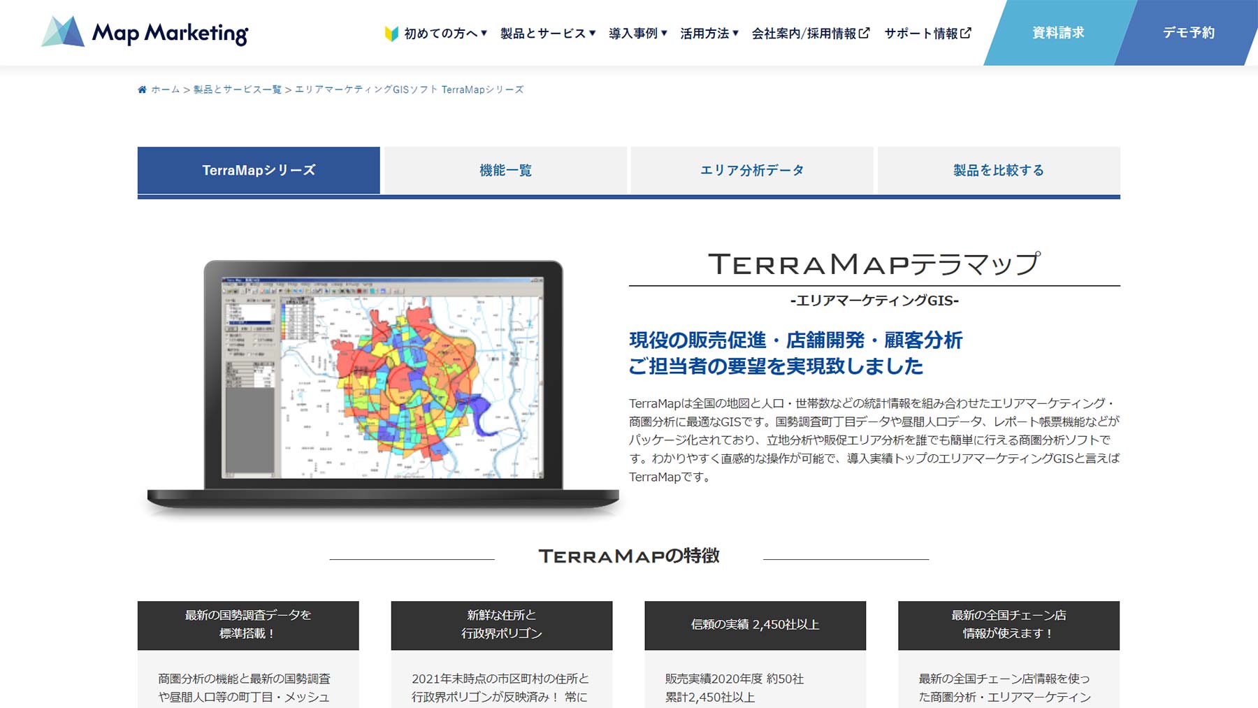
Task: Open the 会社案内/採用情報 menu link
Action: pyautogui.click(x=811, y=33)
